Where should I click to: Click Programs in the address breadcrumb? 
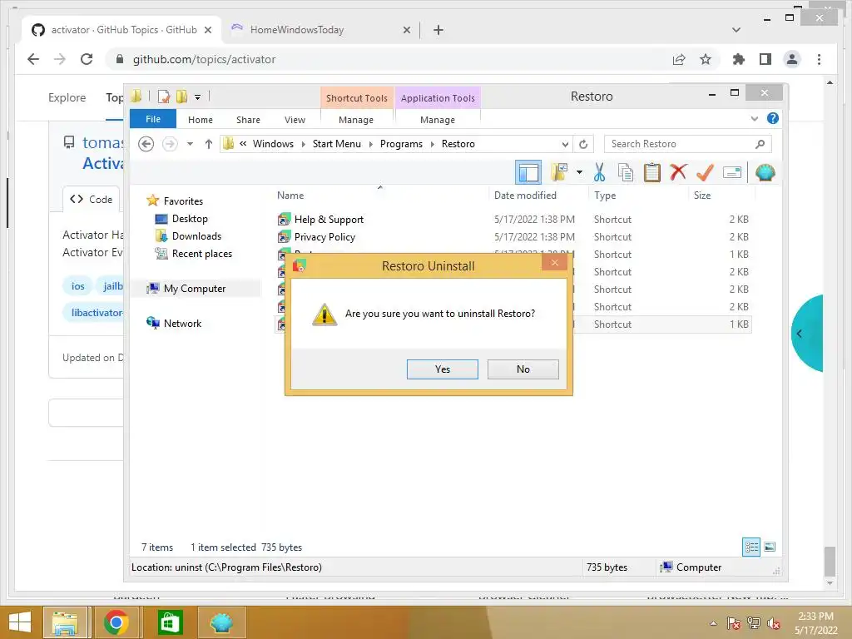(401, 144)
